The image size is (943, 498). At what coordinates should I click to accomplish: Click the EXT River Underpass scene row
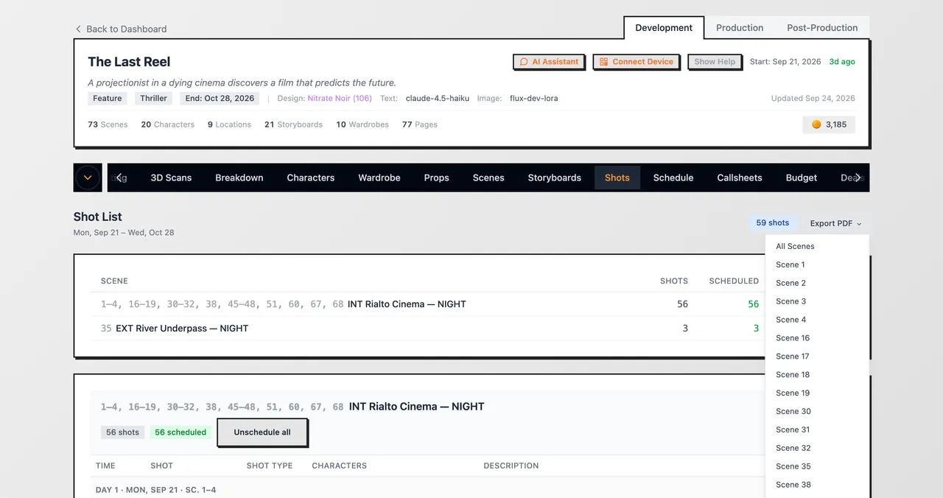point(430,329)
